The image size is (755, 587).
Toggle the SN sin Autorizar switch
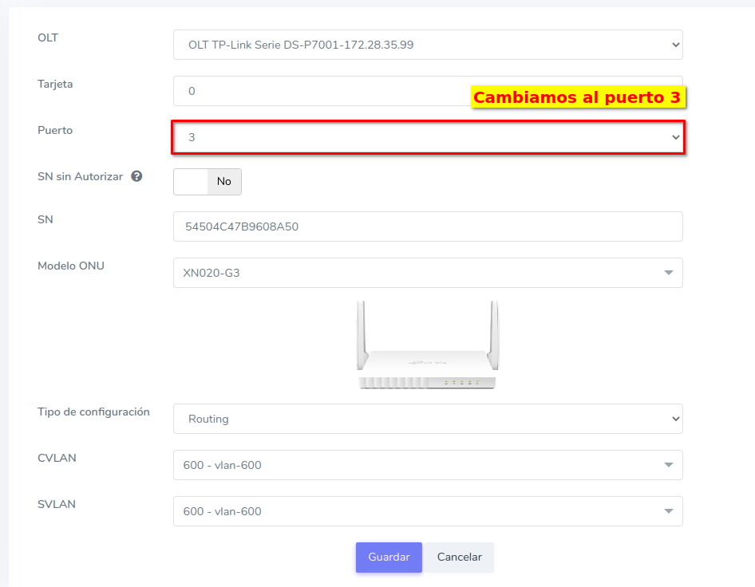click(191, 182)
